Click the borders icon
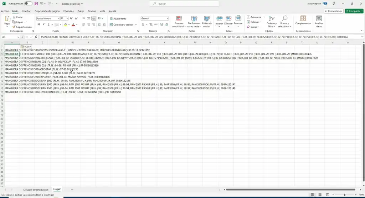 pos(57,25)
